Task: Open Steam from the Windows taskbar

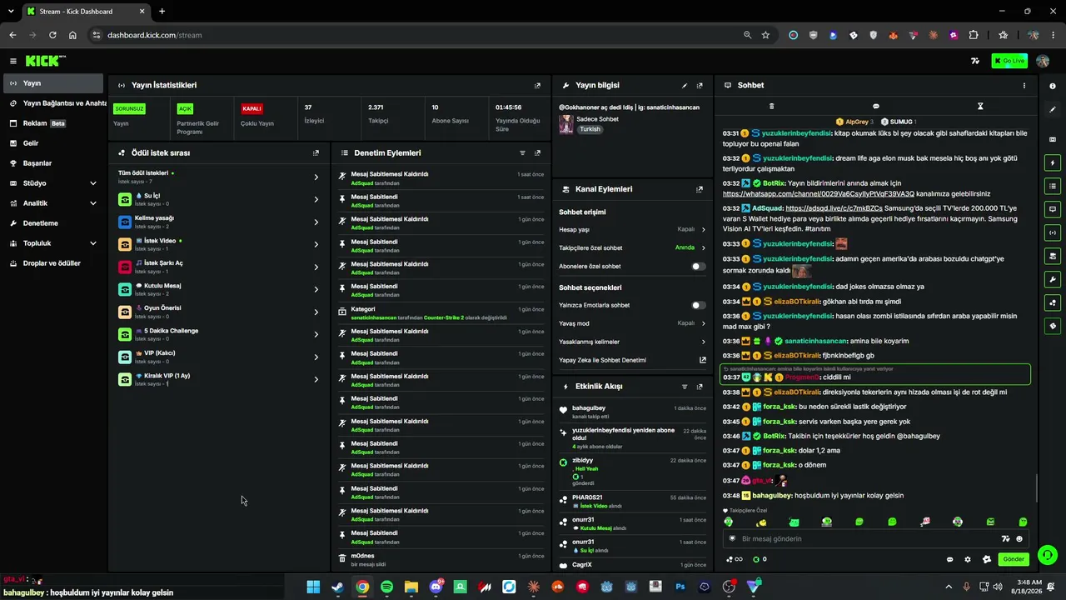Action: tap(337, 587)
